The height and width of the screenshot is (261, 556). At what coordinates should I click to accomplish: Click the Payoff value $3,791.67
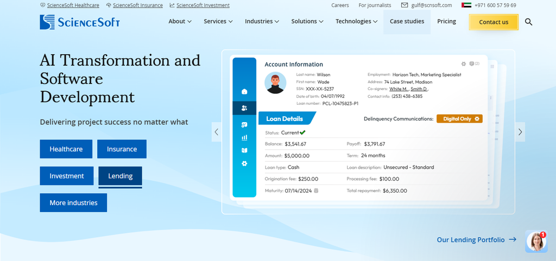tap(375, 144)
